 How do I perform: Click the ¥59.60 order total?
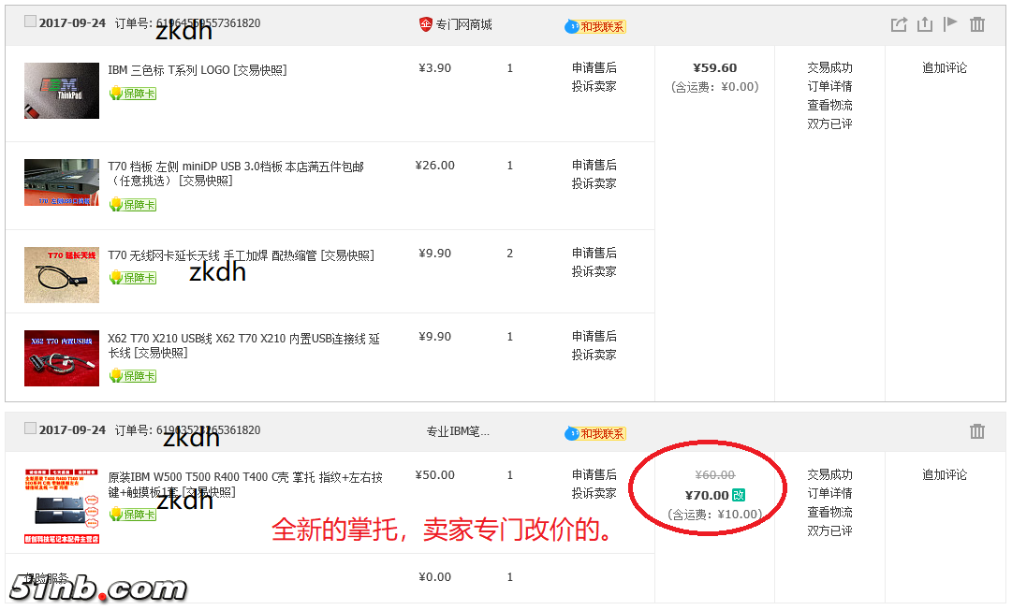[x=714, y=67]
